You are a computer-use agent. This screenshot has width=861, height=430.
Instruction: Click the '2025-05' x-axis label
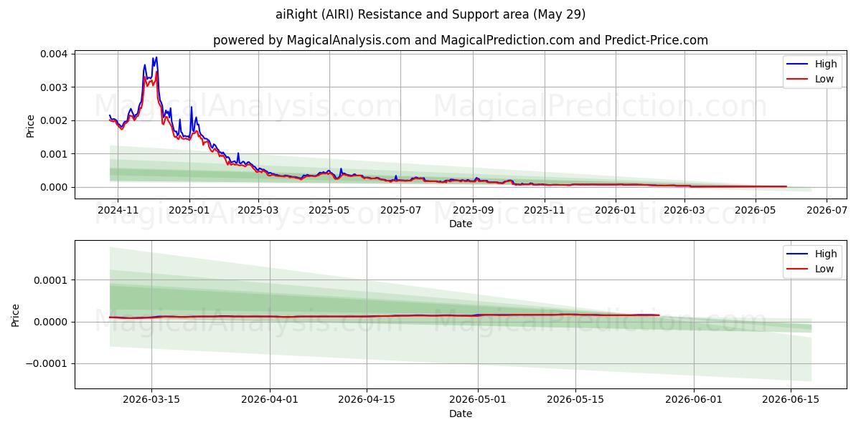click(x=329, y=211)
